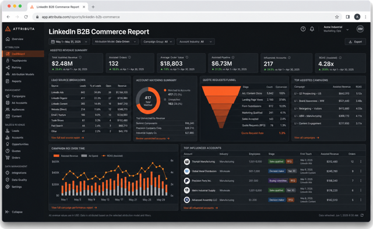Open the Quotes sidebar icon
The width and height of the screenshot is (373, 229).
[x=8, y=151]
